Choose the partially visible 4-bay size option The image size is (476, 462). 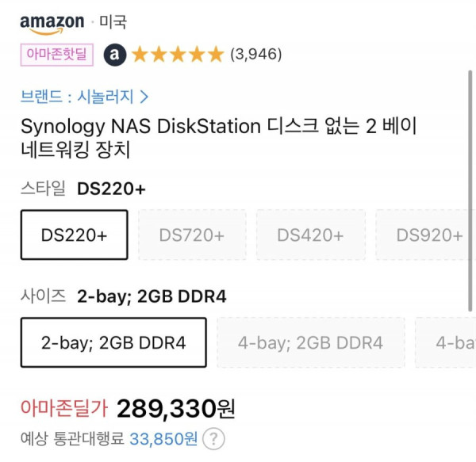pos(446,342)
